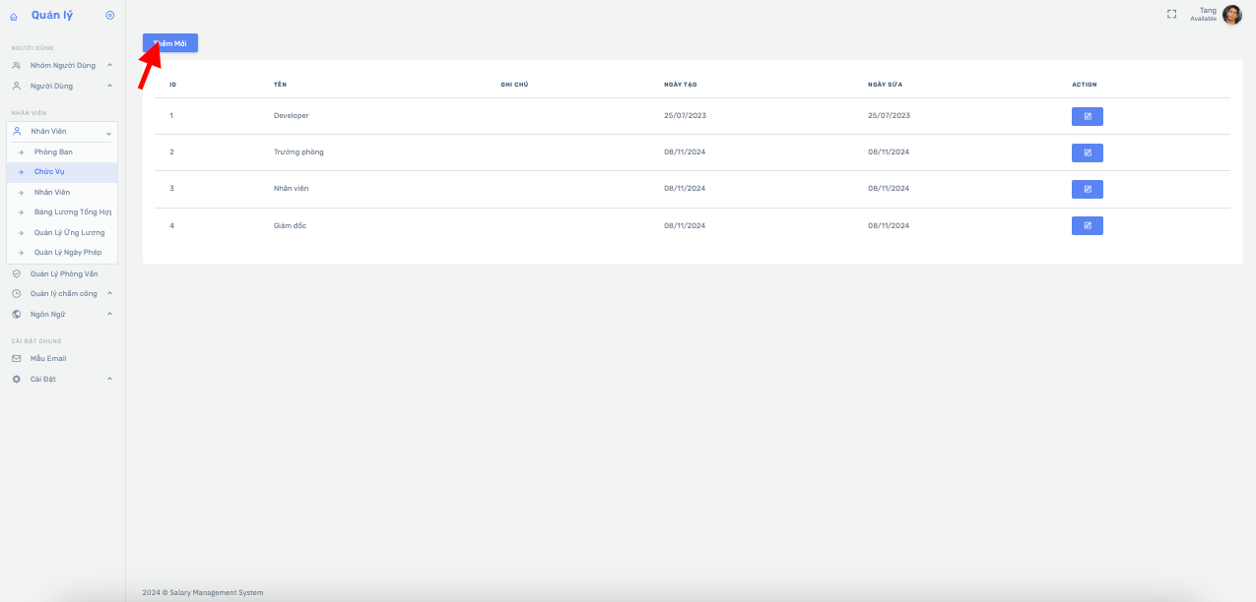Click the fullscreen icon in top bar
Screen dimensions: 1256x602
pos(1171,15)
